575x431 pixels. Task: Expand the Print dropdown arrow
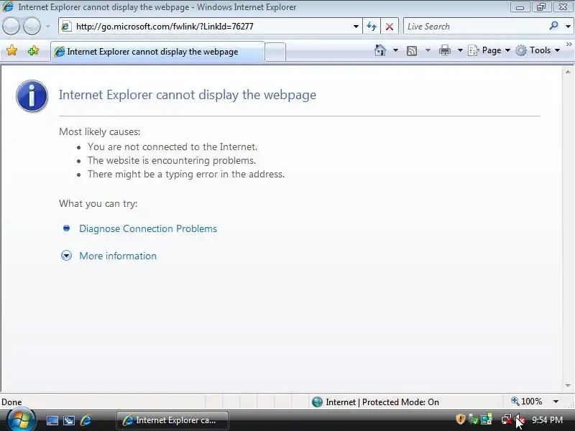pyautogui.click(x=460, y=50)
